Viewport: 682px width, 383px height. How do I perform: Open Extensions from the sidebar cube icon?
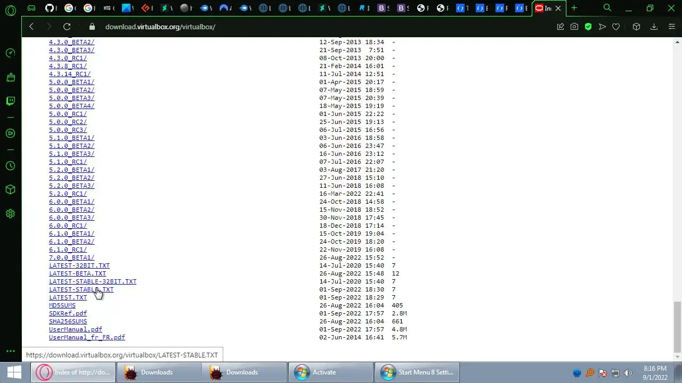pyautogui.click(x=10, y=190)
